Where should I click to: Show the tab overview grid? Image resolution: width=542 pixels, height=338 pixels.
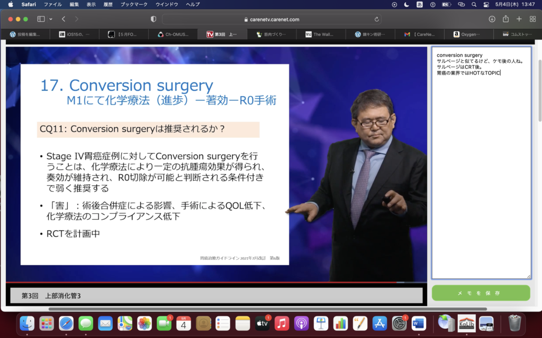point(532,19)
